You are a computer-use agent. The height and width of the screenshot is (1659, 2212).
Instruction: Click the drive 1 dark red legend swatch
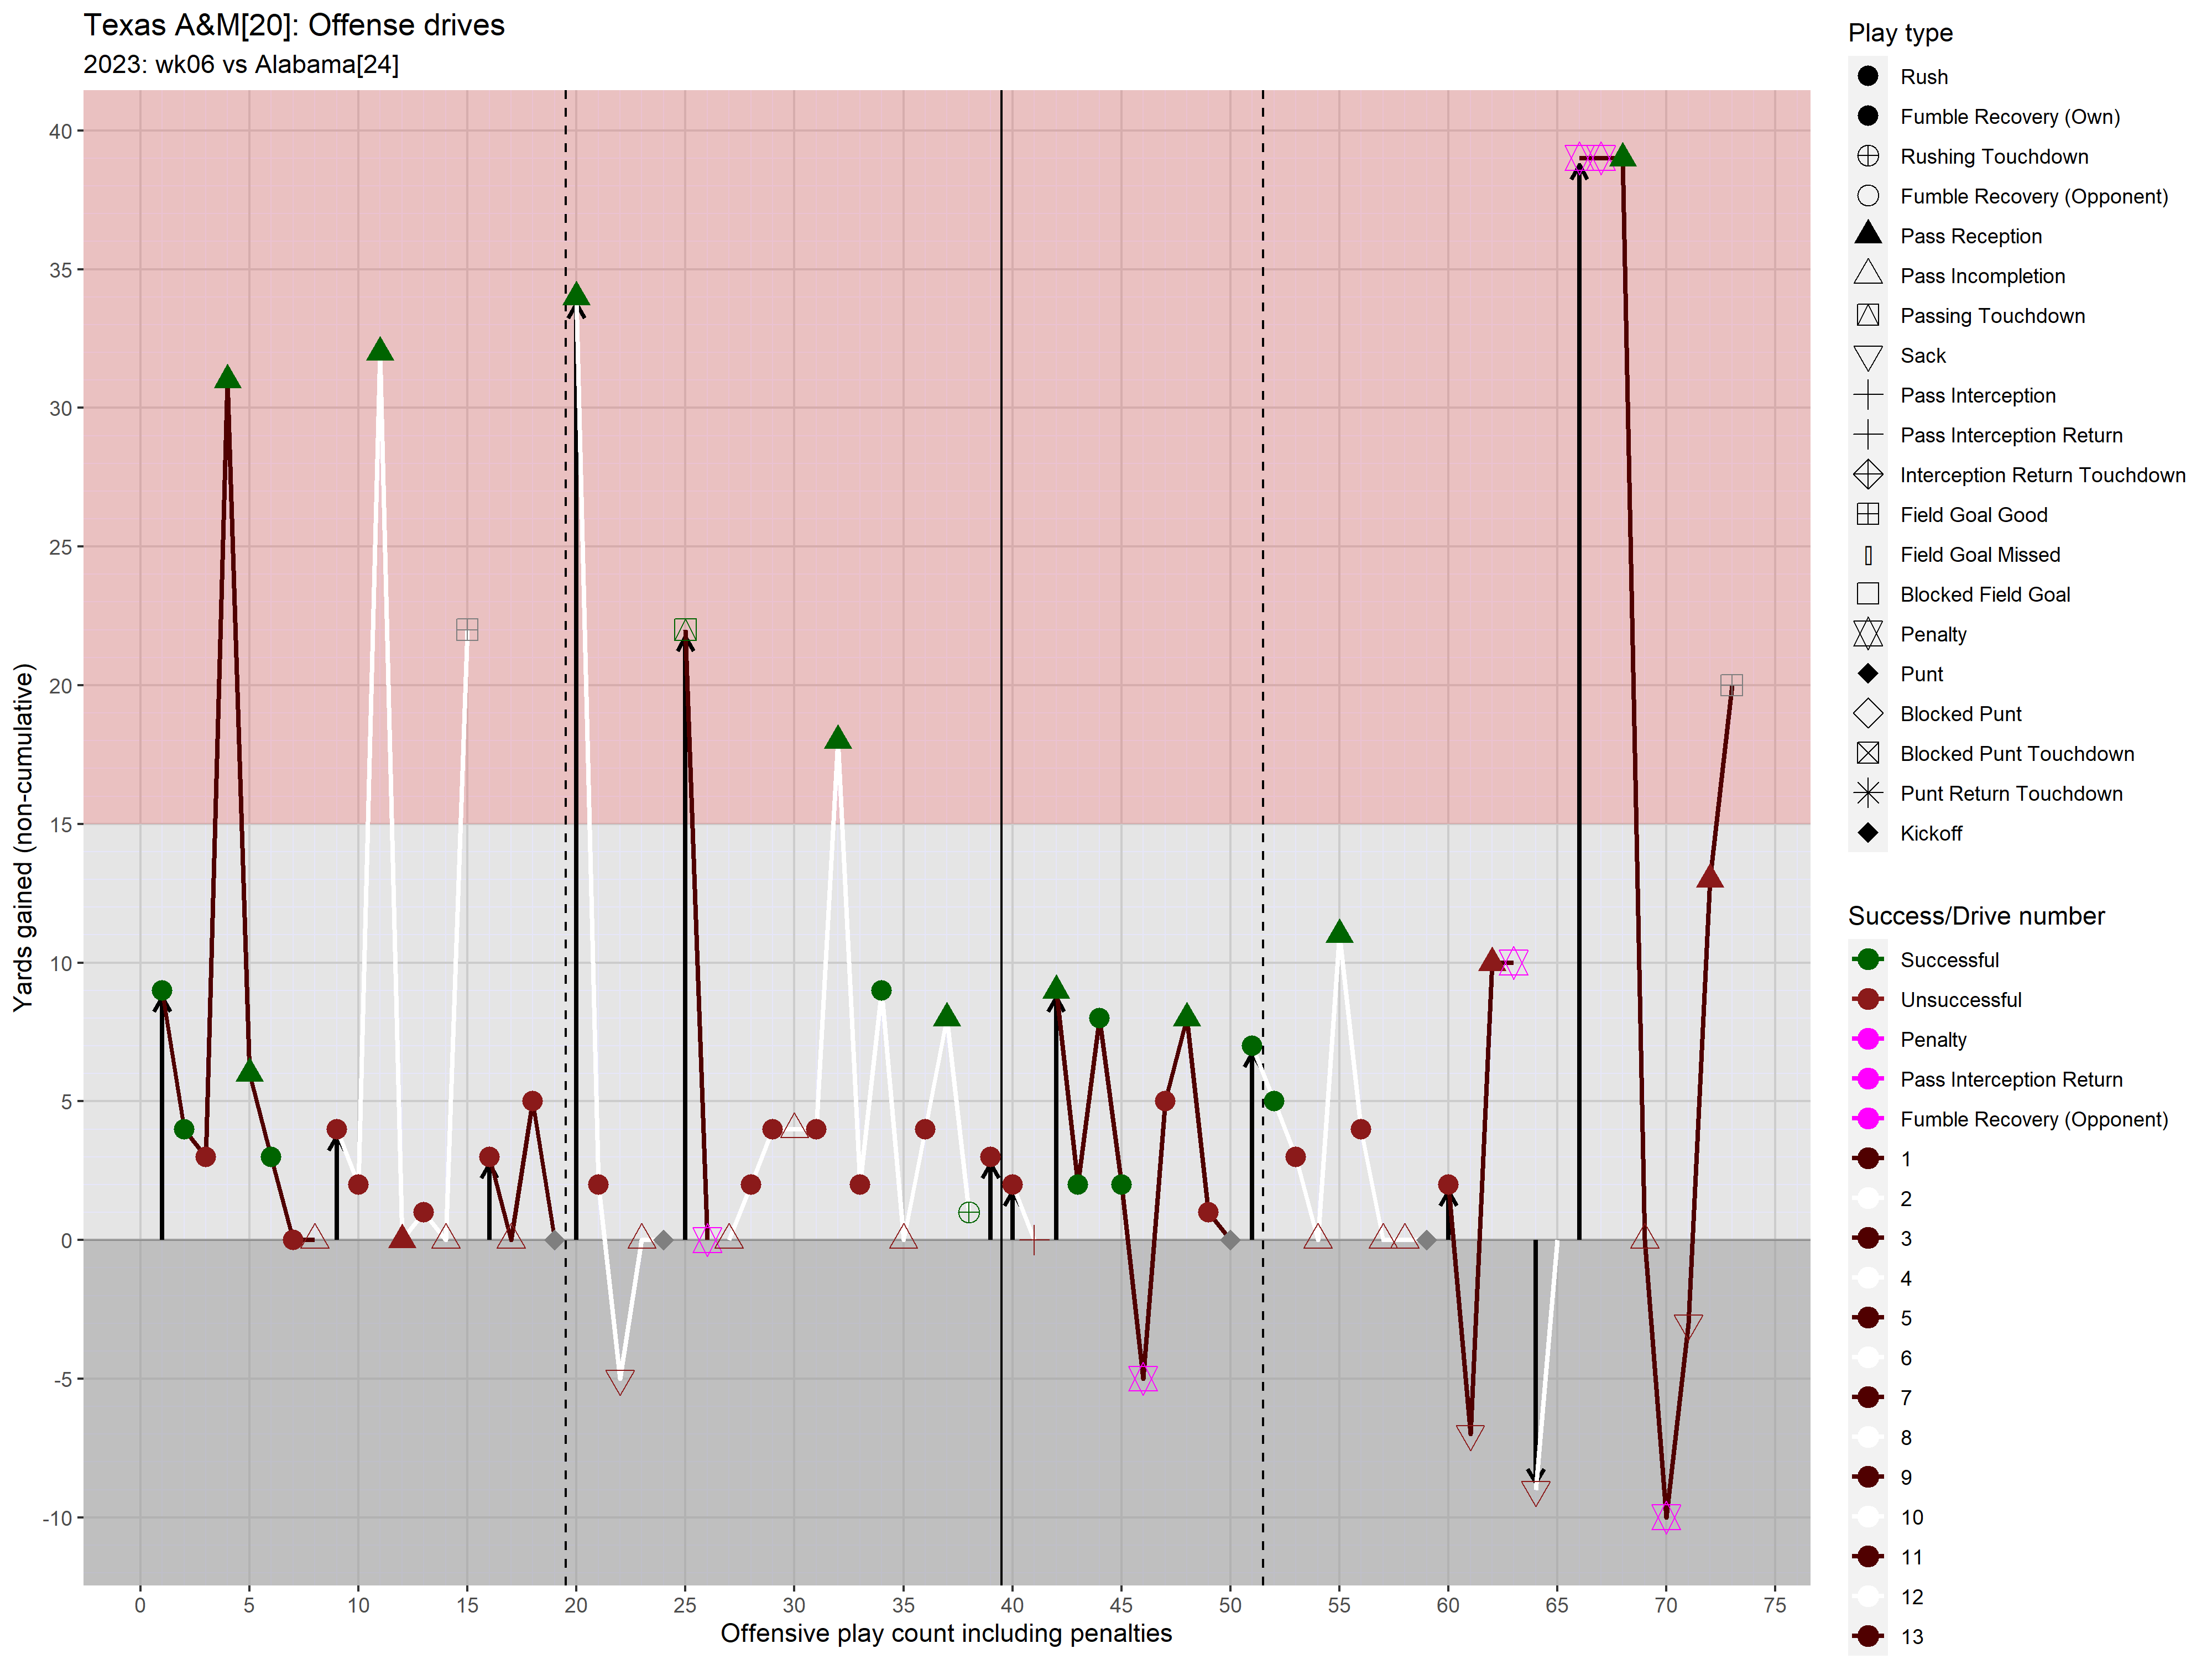1867,1159
